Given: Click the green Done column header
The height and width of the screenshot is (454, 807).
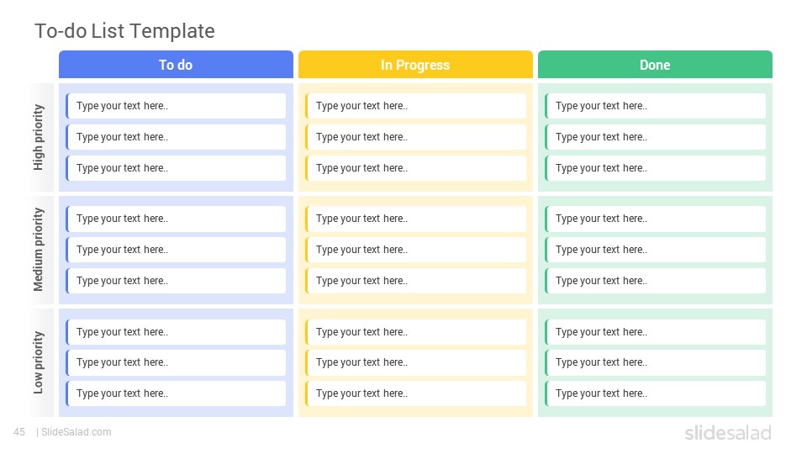Looking at the screenshot, I should coord(655,65).
